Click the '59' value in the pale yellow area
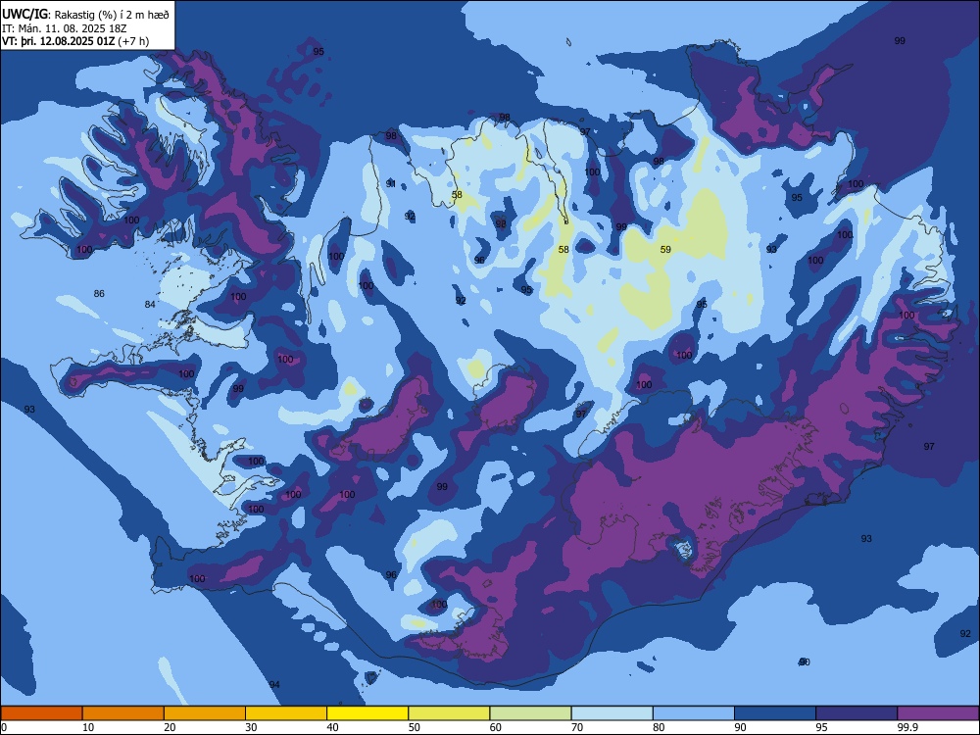 click(x=665, y=249)
